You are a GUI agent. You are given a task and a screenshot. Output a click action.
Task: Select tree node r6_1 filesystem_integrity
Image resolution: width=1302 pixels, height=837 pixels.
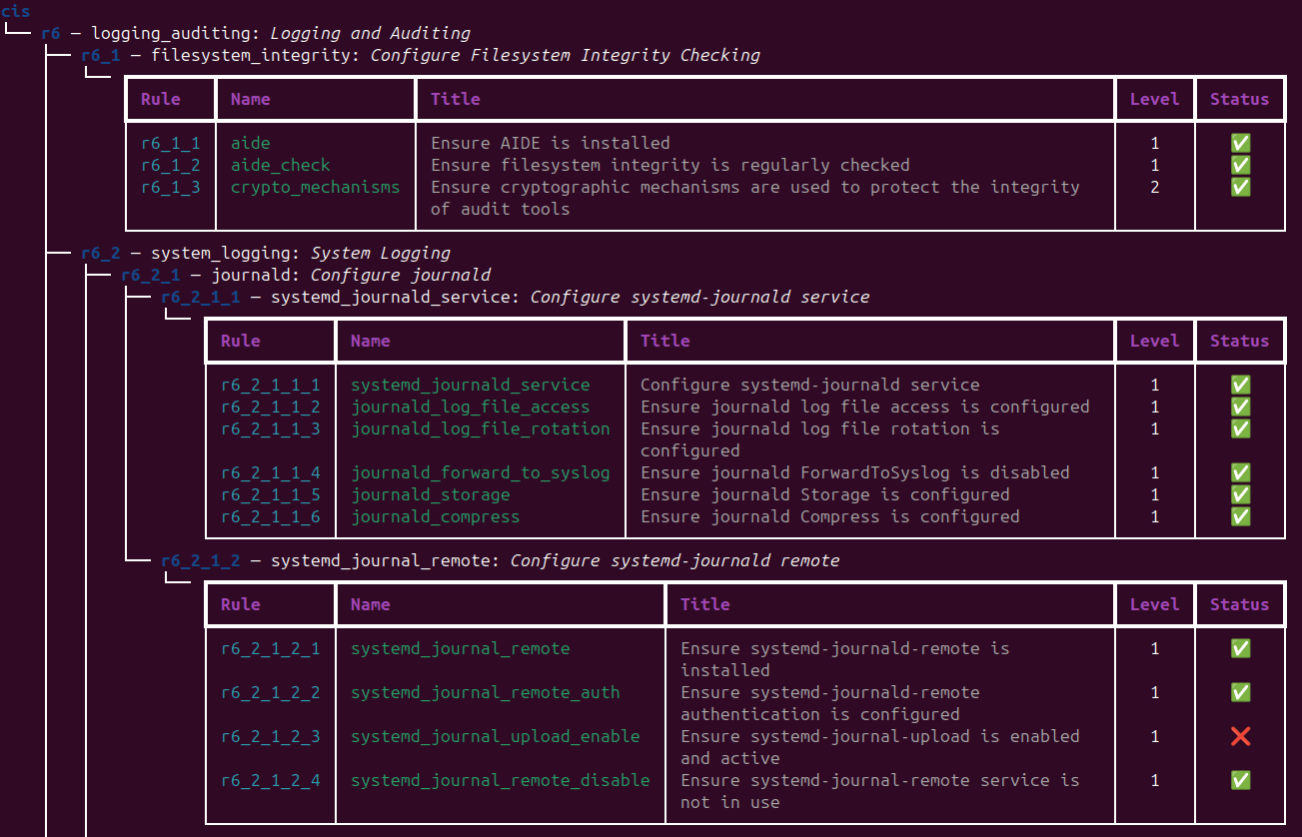click(x=421, y=55)
